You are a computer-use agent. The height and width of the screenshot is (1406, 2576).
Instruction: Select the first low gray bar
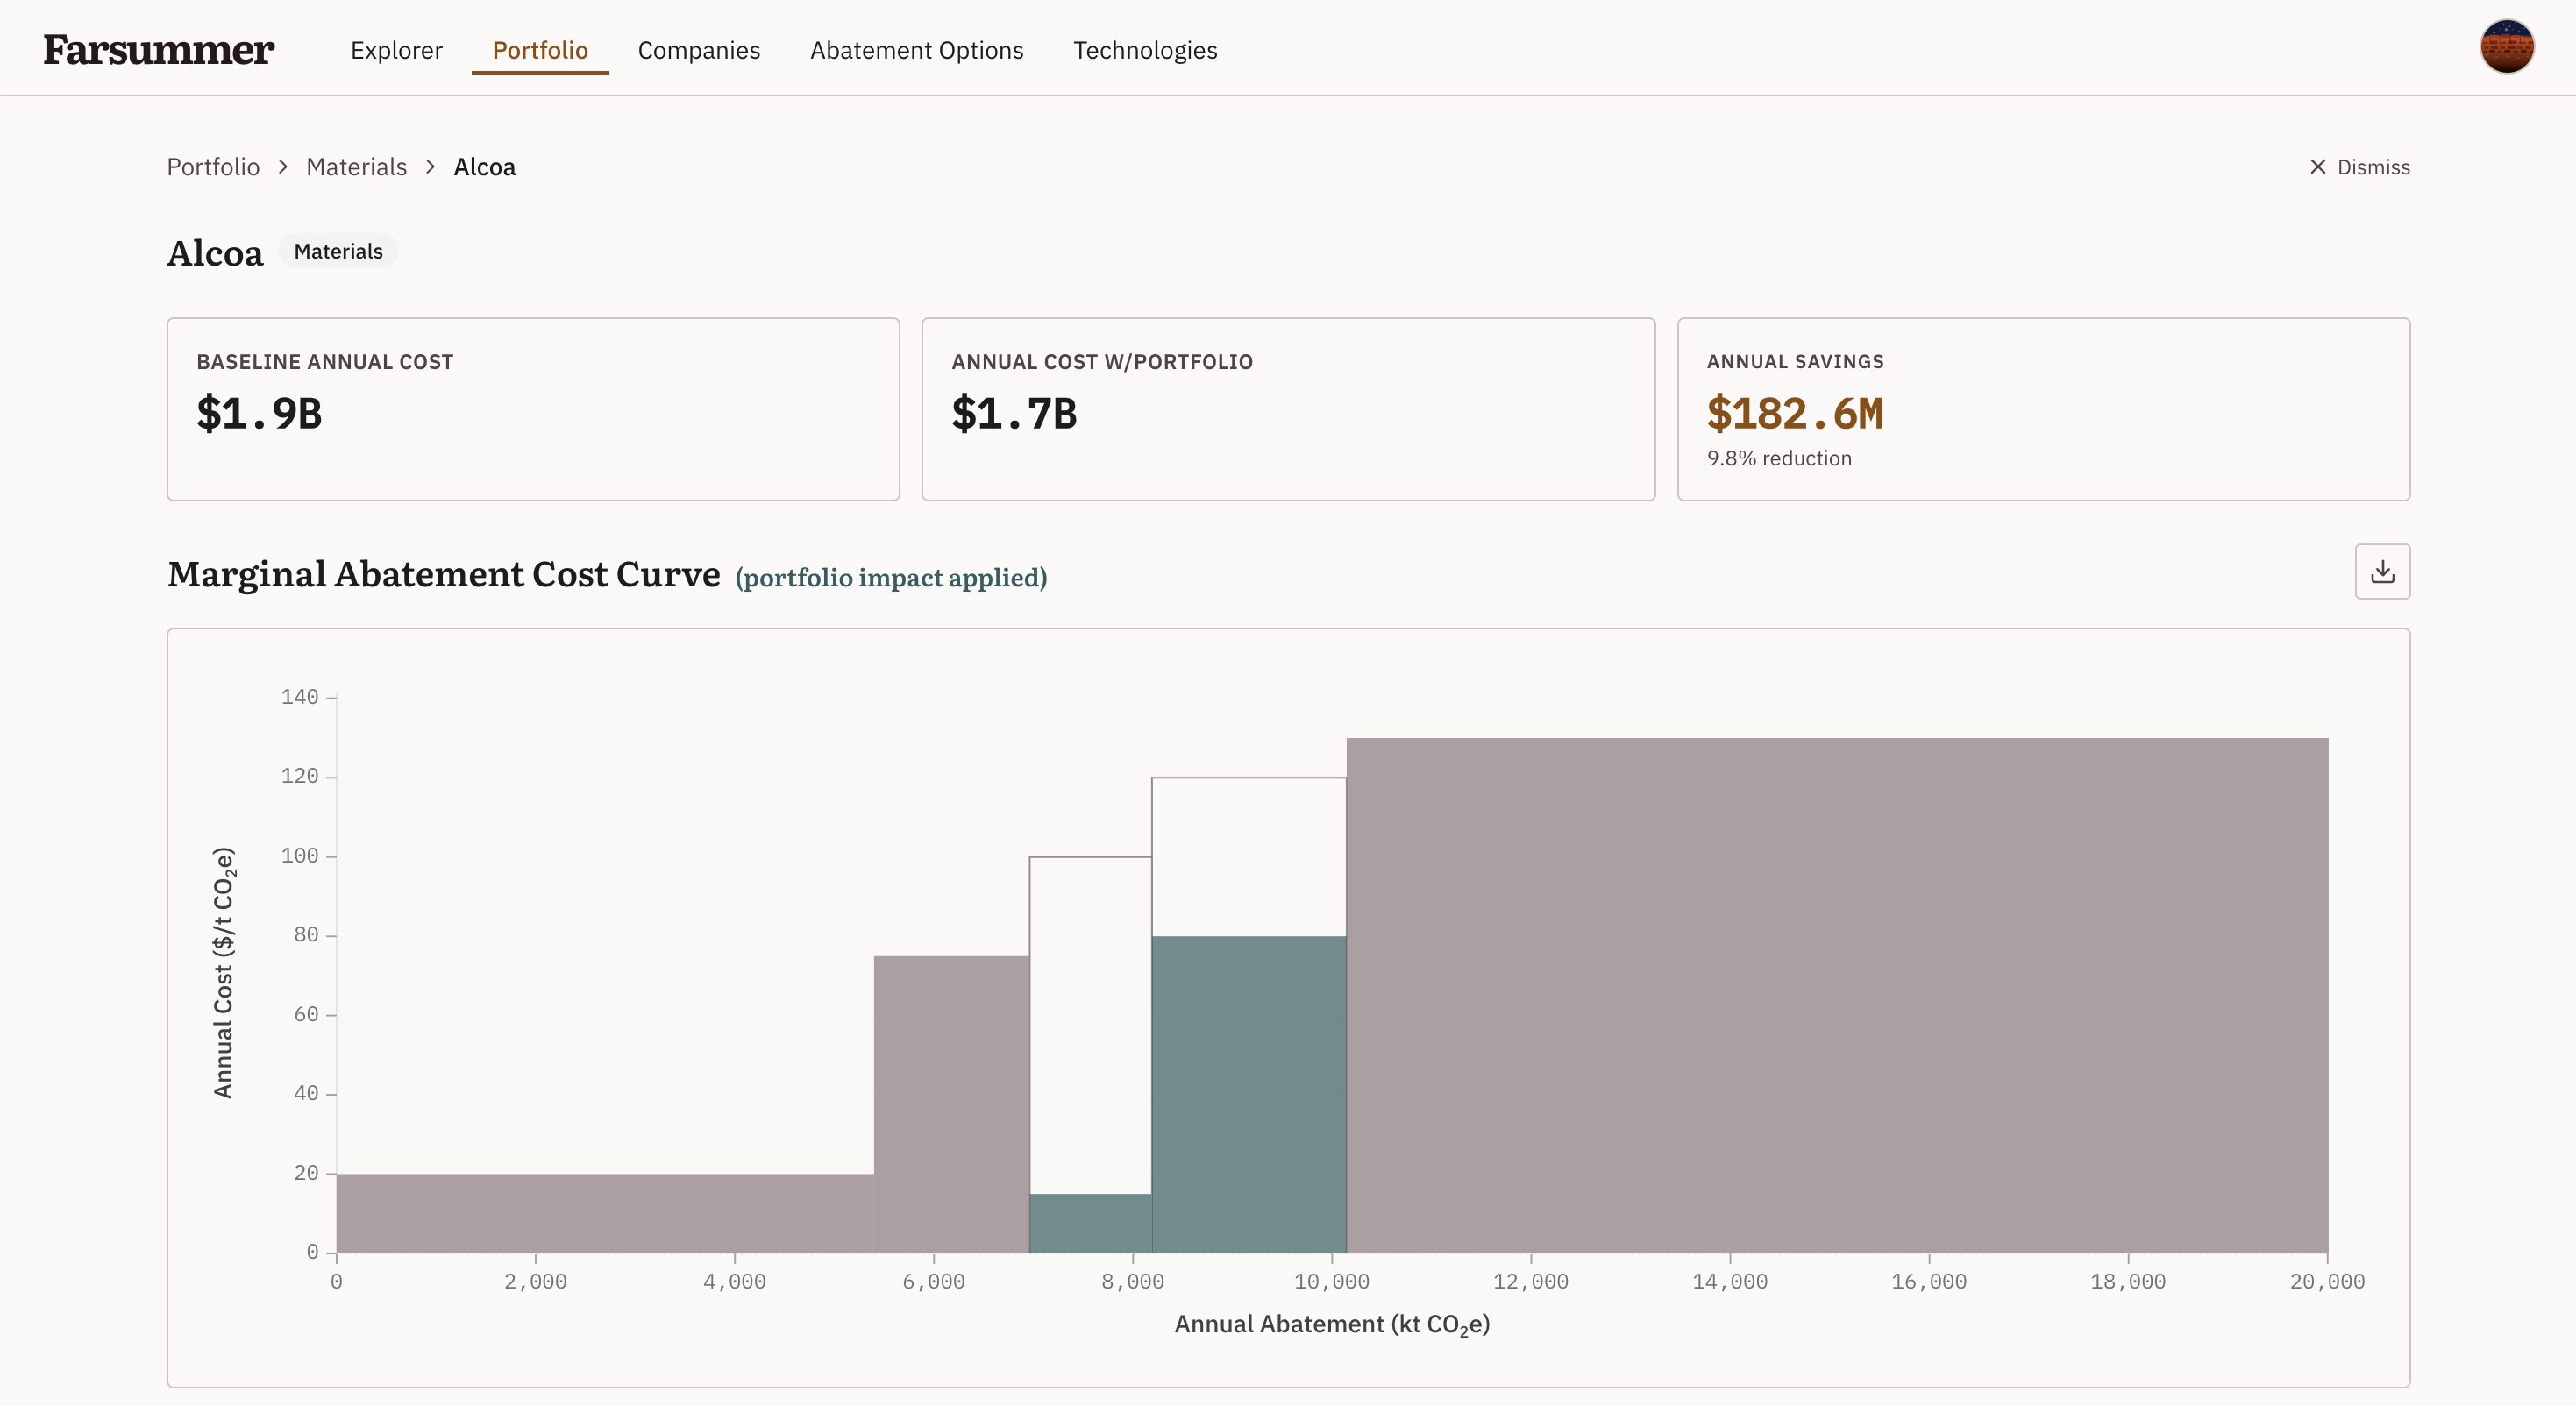click(605, 1213)
